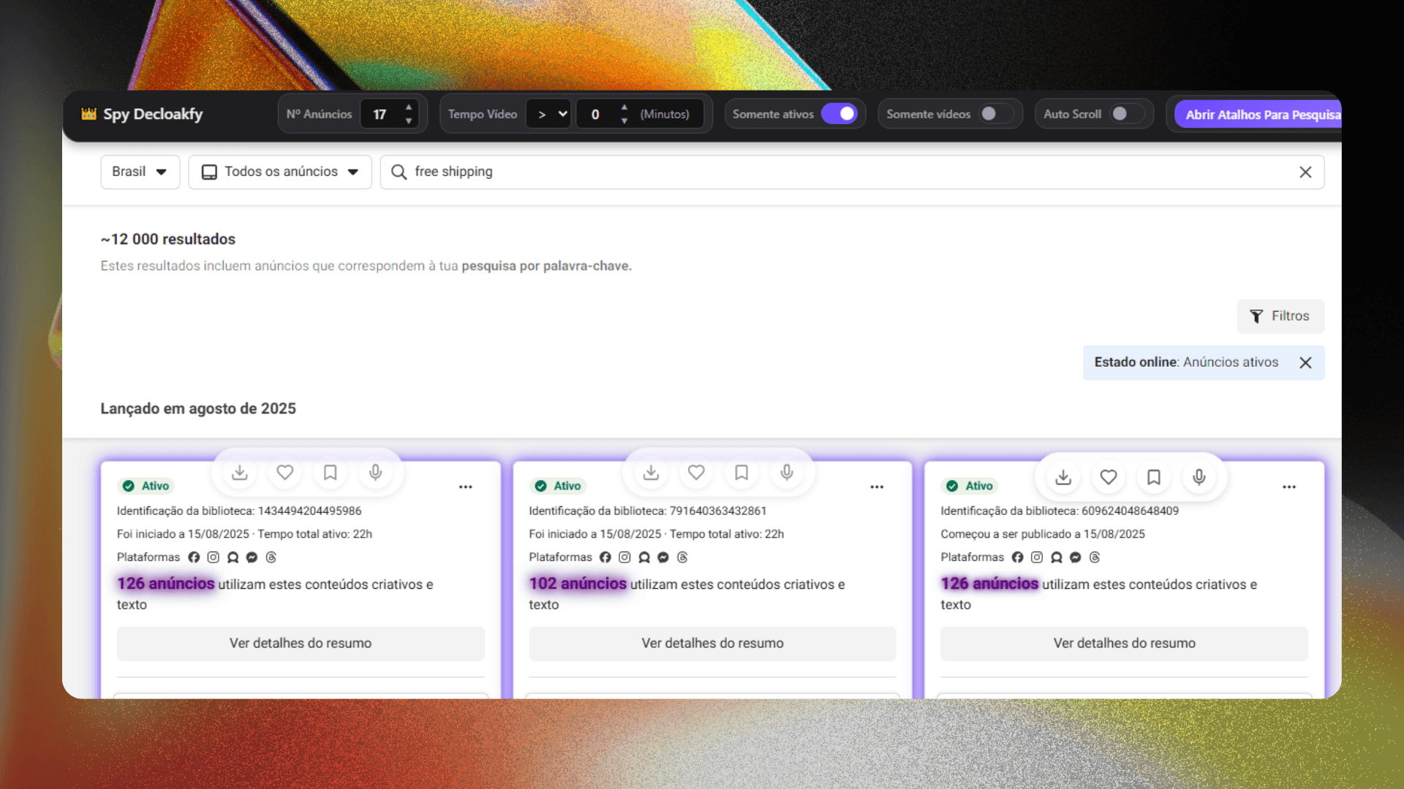1404x789 pixels.
Task: Clear the "free shipping" search query
Action: (1306, 172)
